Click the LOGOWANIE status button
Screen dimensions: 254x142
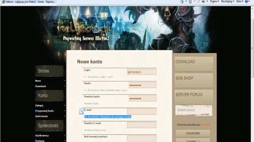pyautogui.click(x=193, y=133)
